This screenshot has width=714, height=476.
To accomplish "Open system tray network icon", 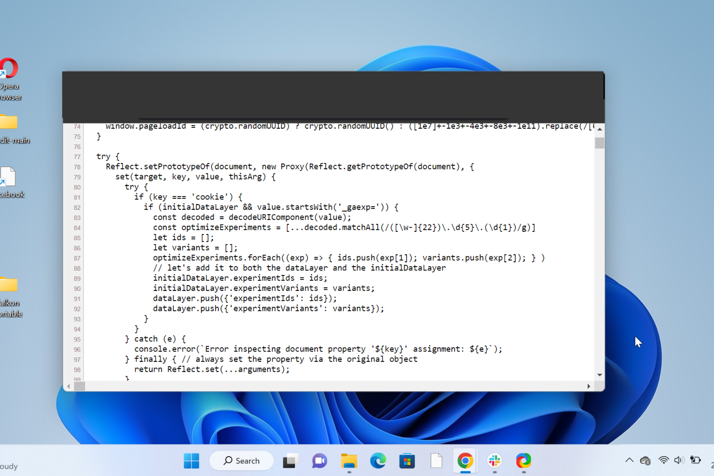I will (663, 461).
